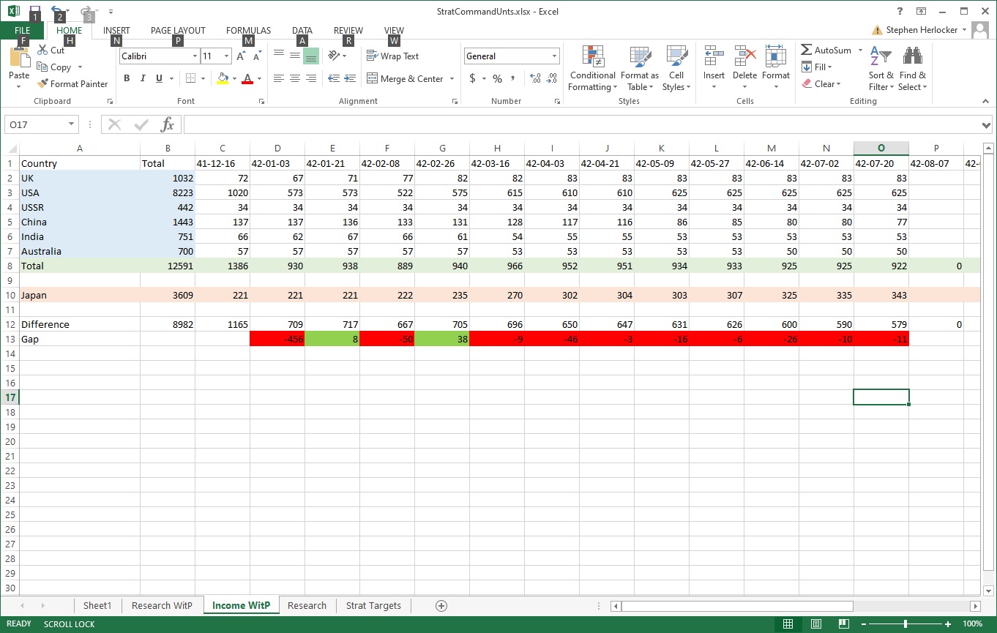Decrease decimal places
997x633 pixels.
552,78
